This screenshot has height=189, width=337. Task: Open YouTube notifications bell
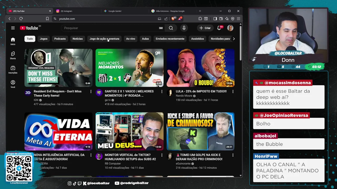219,28
